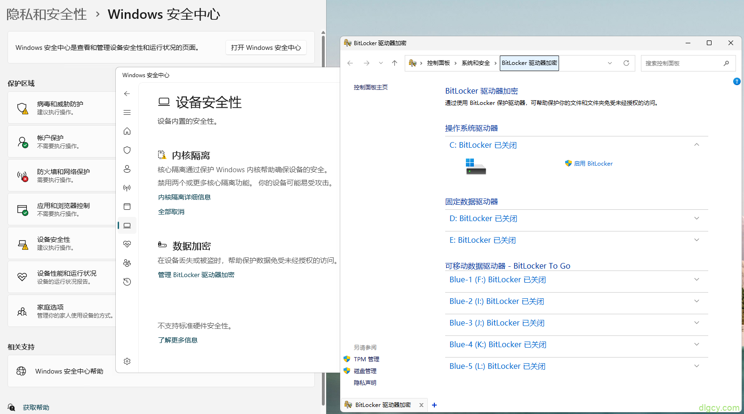Open 设备安全性 card in Settings

pyautogui.click(x=62, y=243)
